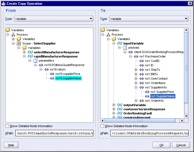Expand the Process Variables folder in From tree
Image resolution: width=194 pixels, height=152 pixels.
coord(13,39)
